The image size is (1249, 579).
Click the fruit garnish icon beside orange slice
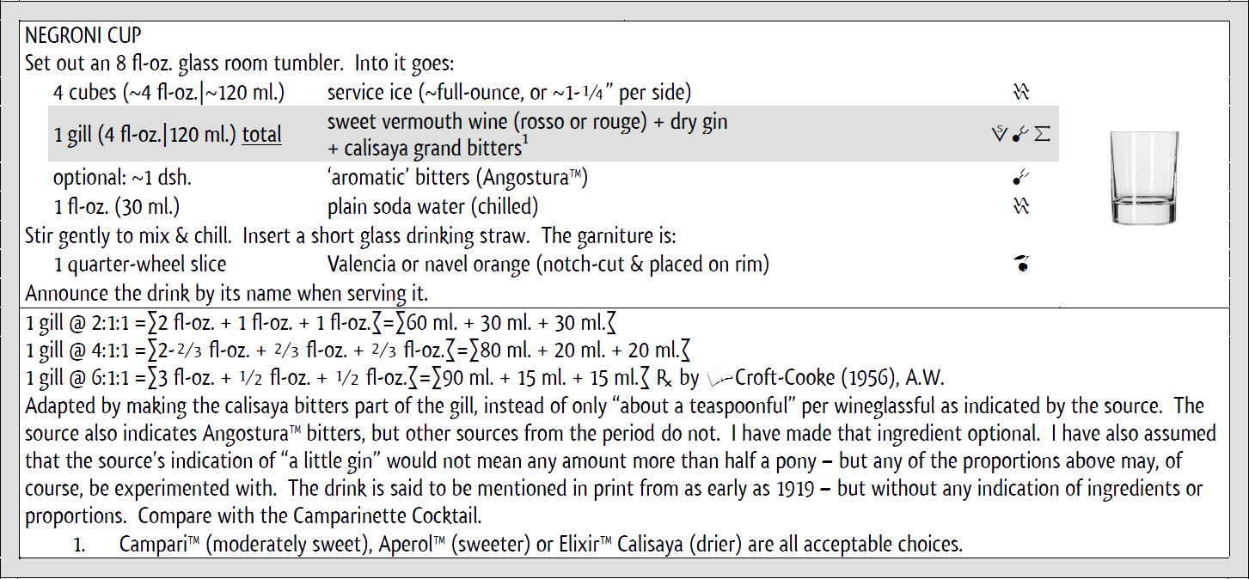1021,265
